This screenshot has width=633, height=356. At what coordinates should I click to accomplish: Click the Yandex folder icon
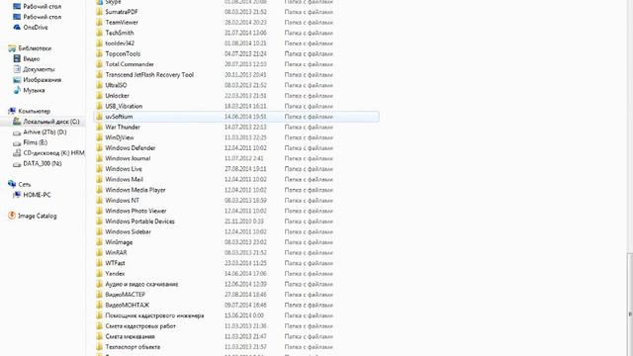click(99, 274)
